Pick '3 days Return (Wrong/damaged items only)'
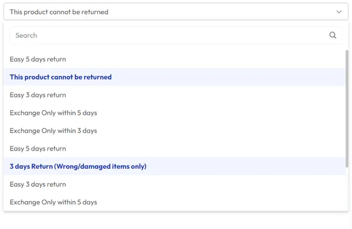 tap(174, 166)
